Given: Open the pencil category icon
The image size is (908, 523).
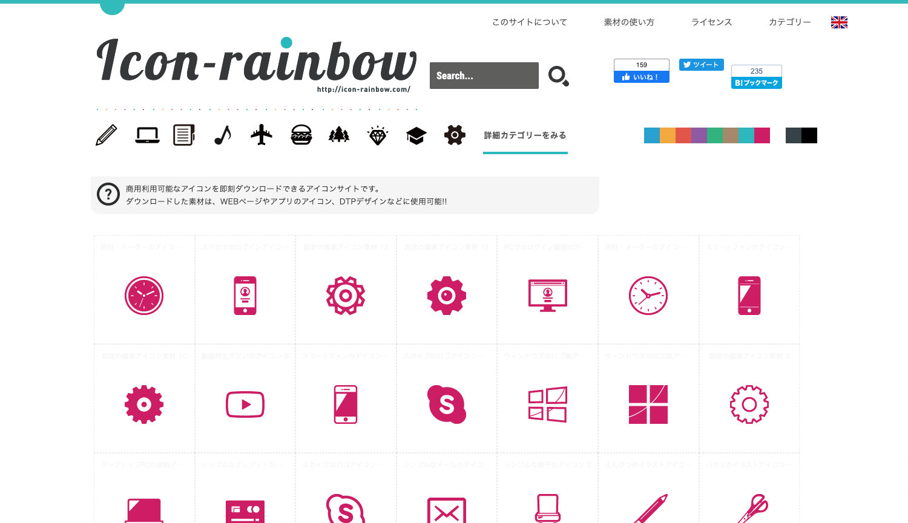Looking at the screenshot, I should coord(107,135).
